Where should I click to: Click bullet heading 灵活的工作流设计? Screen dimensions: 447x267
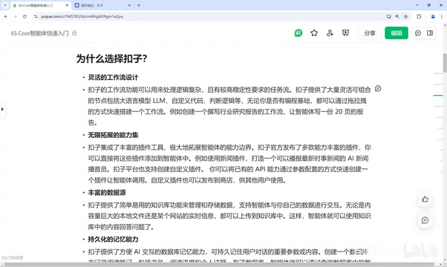click(x=113, y=77)
